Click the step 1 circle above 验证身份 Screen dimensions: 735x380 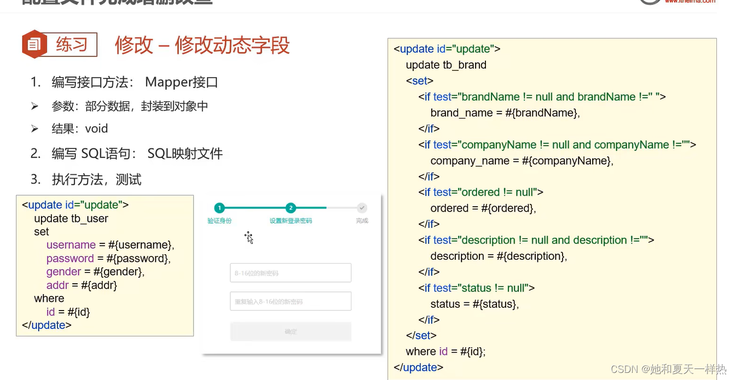coord(219,208)
